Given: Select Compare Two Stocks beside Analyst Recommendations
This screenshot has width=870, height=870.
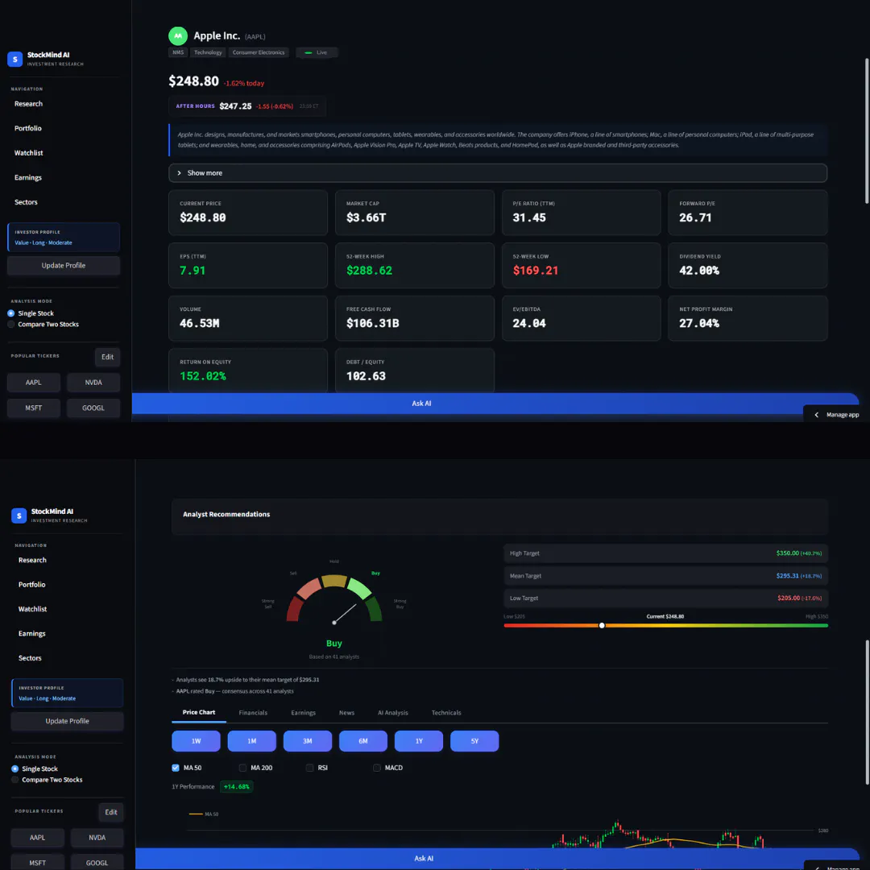Looking at the screenshot, I should click(x=15, y=780).
